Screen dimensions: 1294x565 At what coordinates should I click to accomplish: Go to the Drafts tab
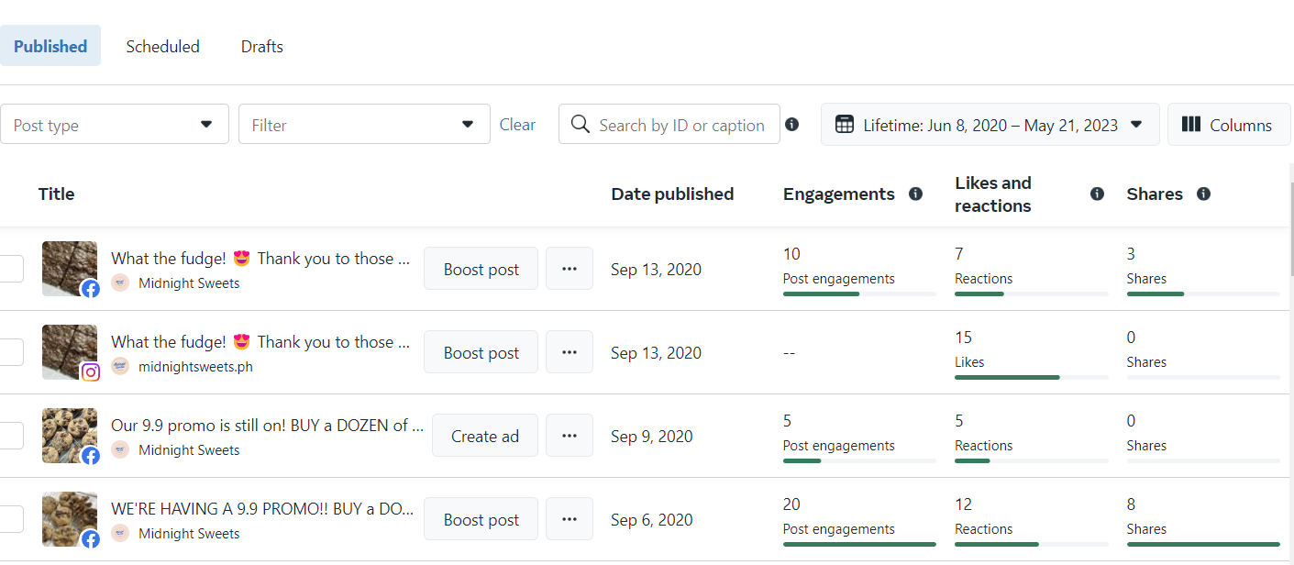262,47
